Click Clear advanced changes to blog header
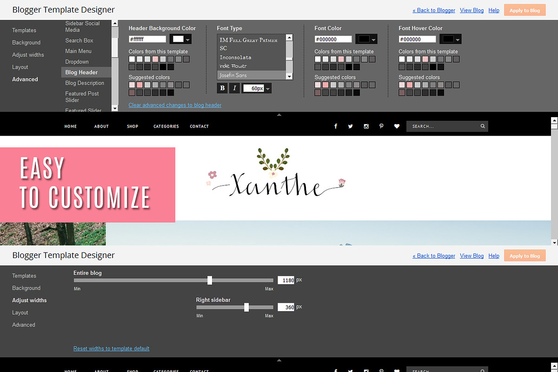 (x=175, y=105)
